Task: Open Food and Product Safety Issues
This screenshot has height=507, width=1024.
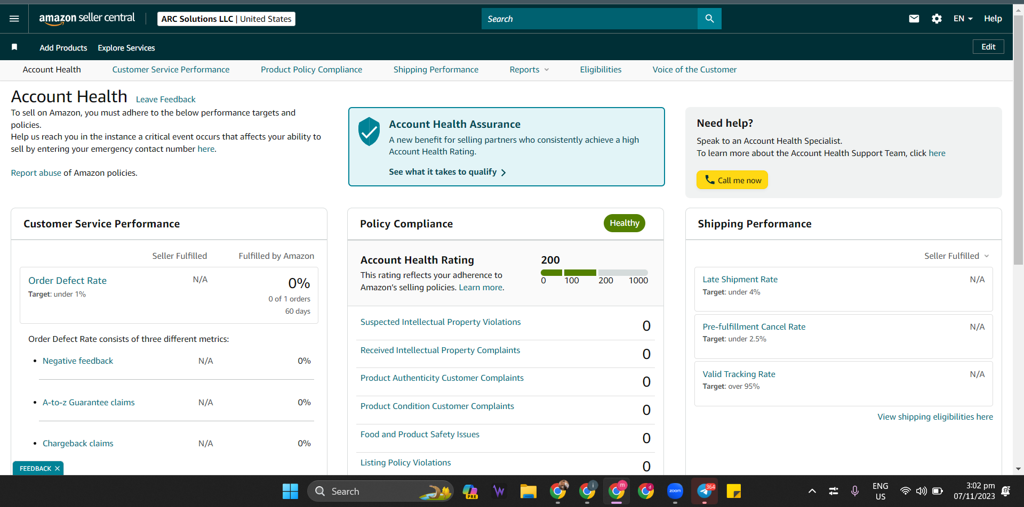Action: pyautogui.click(x=420, y=435)
